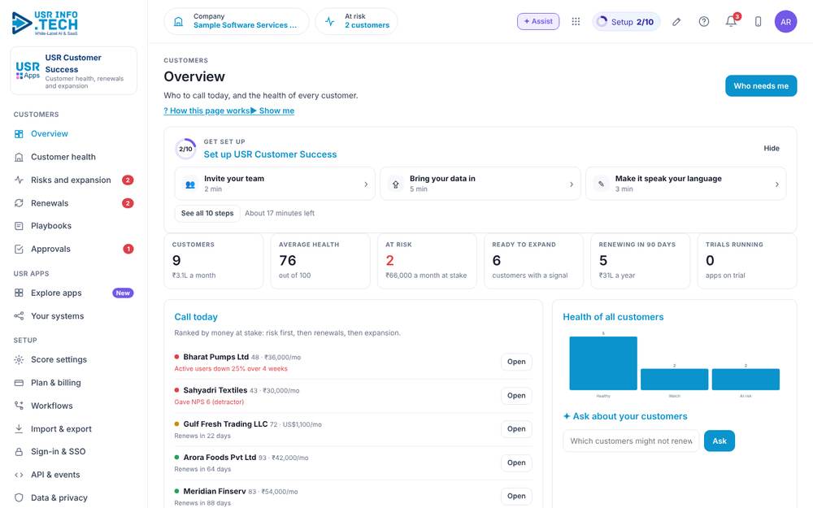Image resolution: width=813 pixels, height=508 pixels.
Task: Click the Approvals checkbox icon
Action: tap(19, 249)
